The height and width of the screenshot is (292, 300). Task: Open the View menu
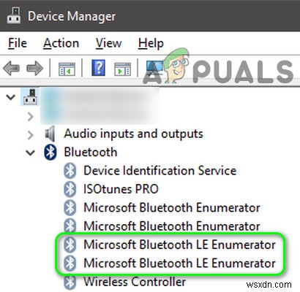pos(108,44)
